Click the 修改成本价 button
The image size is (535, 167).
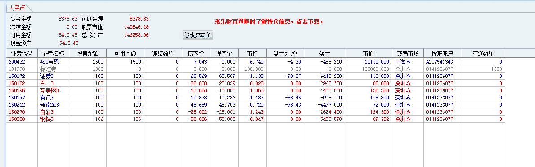(198, 35)
